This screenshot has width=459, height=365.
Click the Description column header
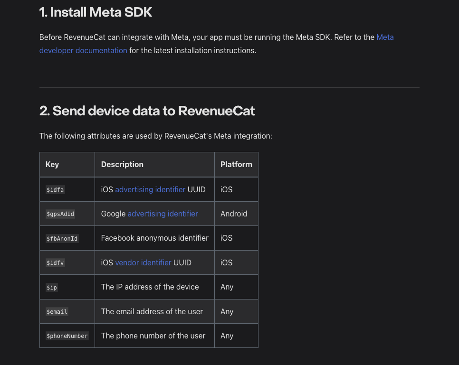tap(154, 164)
